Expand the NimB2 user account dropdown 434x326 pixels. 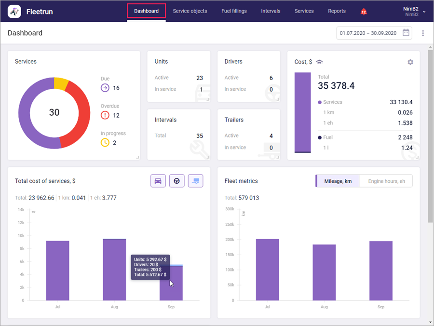click(424, 12)
